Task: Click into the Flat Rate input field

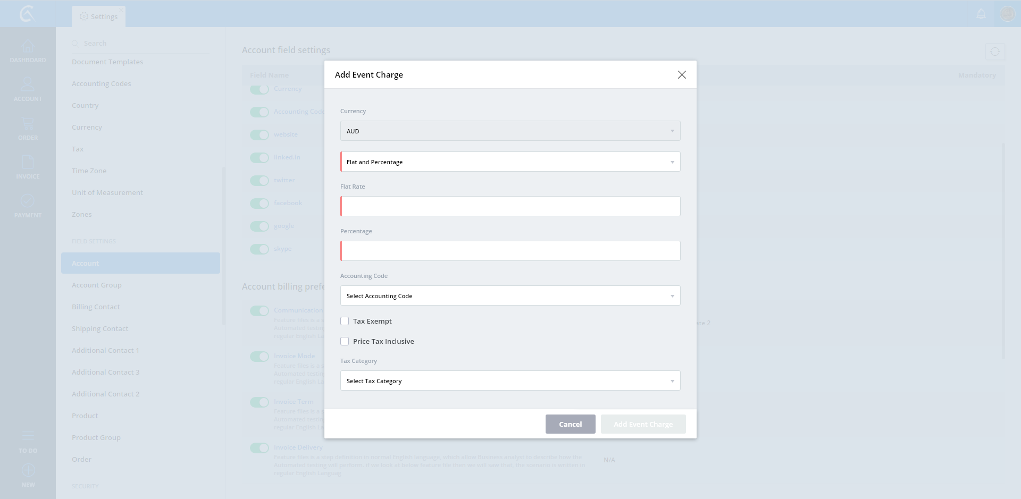Action: tap(510, 206)
